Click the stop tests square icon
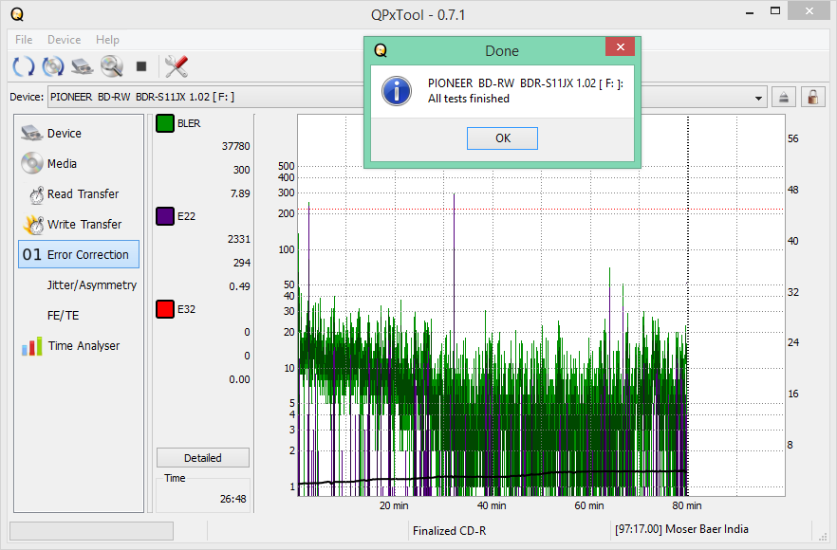Viewport: 837px width, 550px height. click(140, 66)
